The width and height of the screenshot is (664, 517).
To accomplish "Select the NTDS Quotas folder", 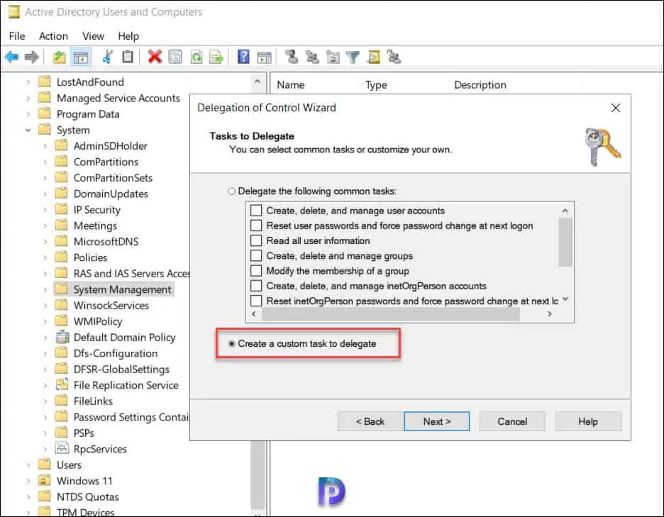I will 88,497.
